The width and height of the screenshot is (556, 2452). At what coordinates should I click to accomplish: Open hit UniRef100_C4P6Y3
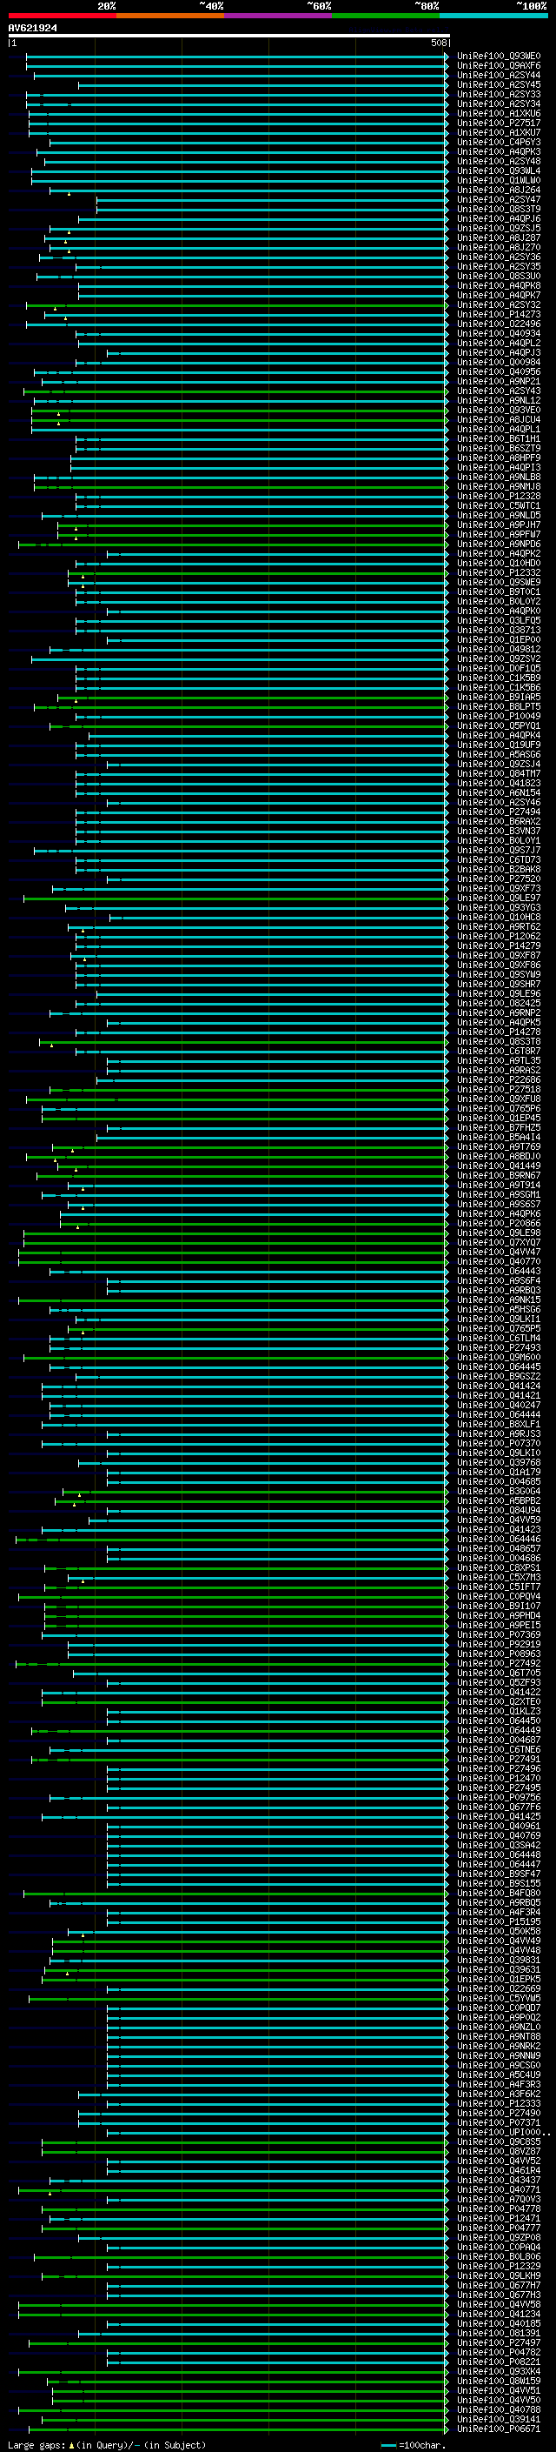499,142
